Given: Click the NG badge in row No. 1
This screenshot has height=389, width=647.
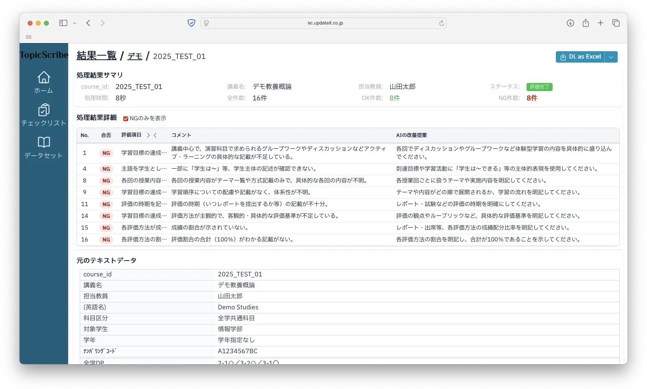Looking at the screenshot, I should point(106,153).
